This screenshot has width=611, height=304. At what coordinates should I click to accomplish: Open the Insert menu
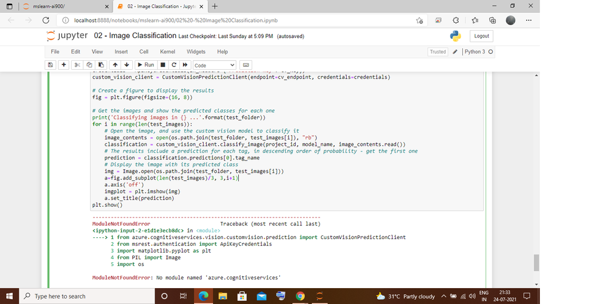pos(121,51)
